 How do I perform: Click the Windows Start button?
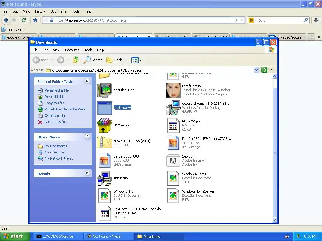click(15, 236)
